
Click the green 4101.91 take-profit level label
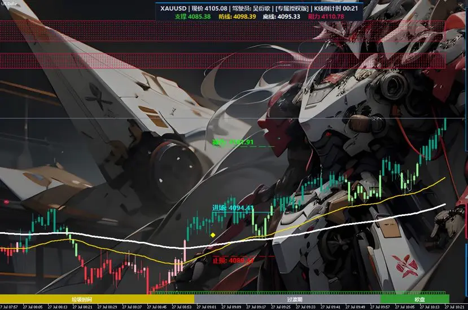(233, 142)
